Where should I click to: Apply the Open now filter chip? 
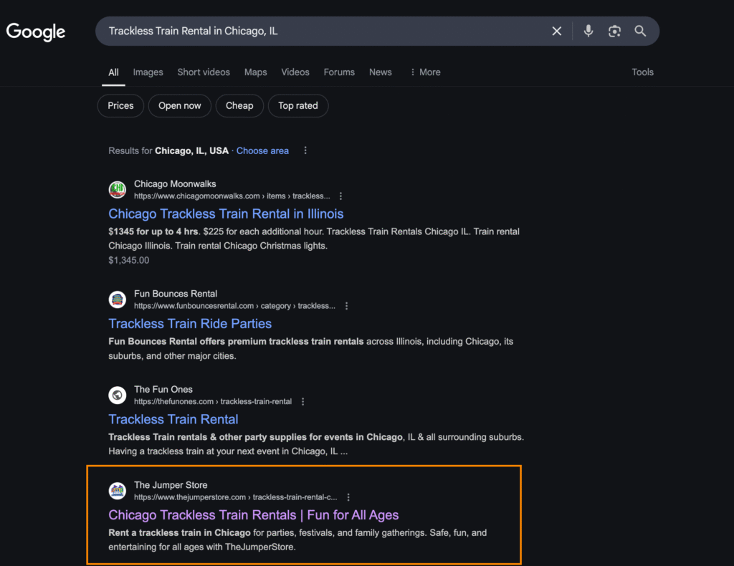[180, 106]
